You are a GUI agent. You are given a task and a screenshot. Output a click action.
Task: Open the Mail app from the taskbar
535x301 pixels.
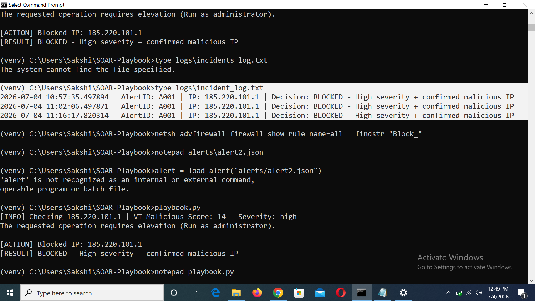pyautogui.click(x=320, y=293)
